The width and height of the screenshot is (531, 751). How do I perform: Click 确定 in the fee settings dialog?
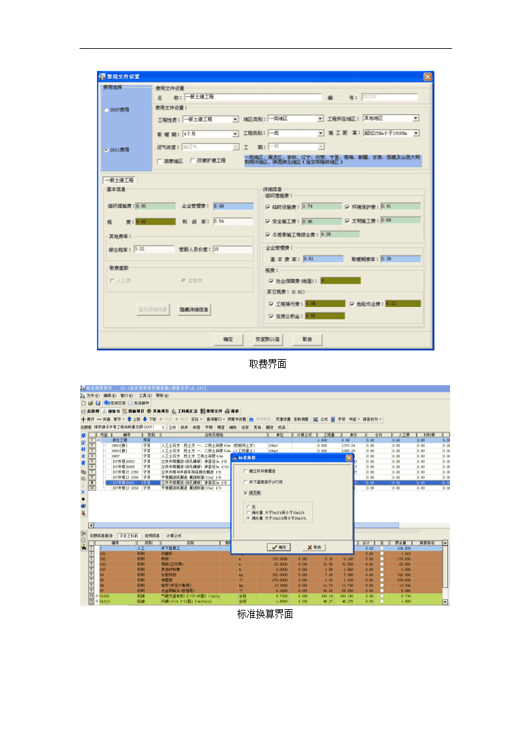227,339
